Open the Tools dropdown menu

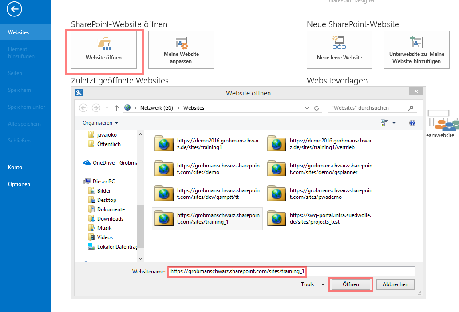point(313,284)
